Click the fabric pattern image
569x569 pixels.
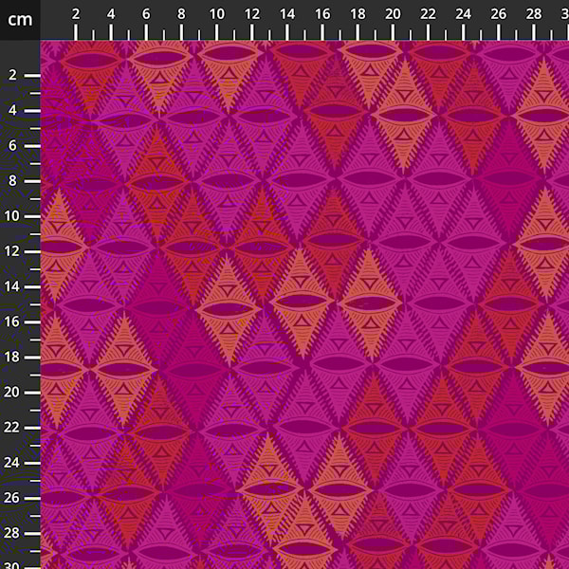pyautogui.click(x=303, y=303)
